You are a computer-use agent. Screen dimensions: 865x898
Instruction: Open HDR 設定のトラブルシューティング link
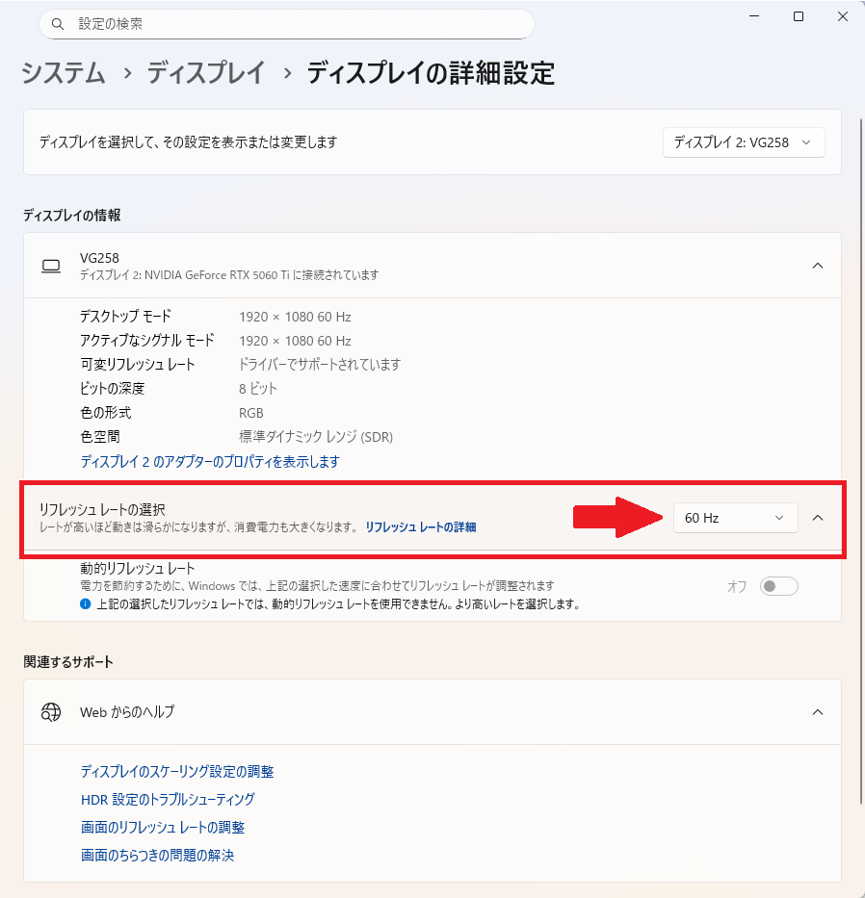[168, 799]
